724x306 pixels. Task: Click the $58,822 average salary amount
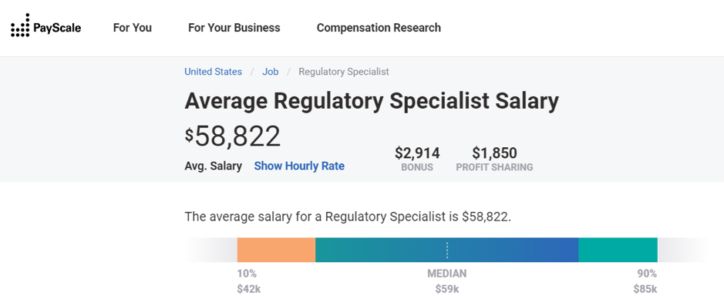coord(233,136)
